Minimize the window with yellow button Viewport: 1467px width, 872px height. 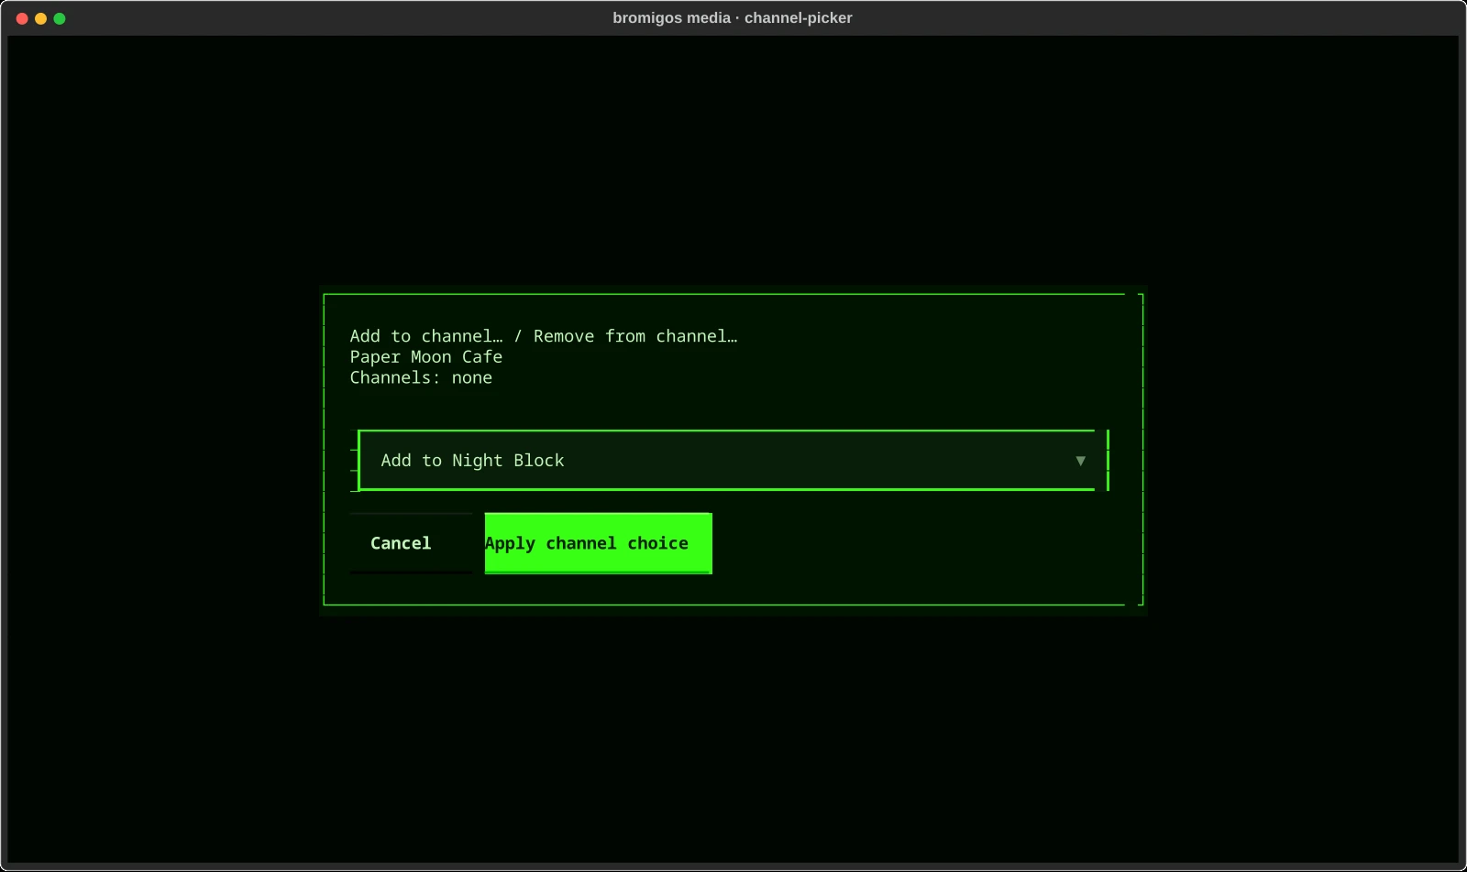point(40,18)
